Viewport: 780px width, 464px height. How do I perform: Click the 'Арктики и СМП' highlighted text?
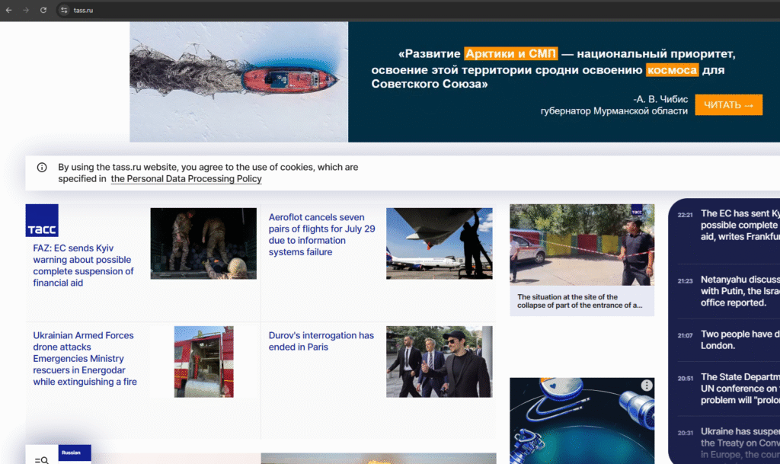[x=511, y=53]
